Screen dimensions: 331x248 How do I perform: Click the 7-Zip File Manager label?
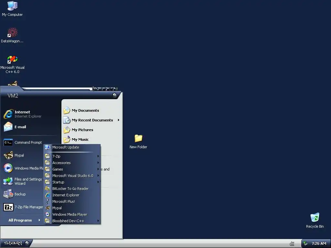coord(29,207)
